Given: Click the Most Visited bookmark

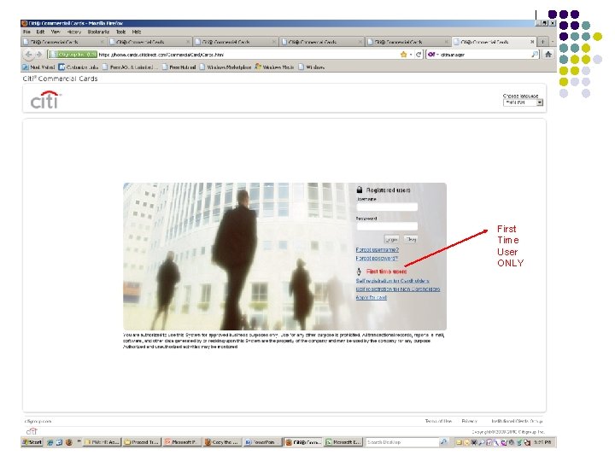Looking at the screenshot, I should 38,67.
